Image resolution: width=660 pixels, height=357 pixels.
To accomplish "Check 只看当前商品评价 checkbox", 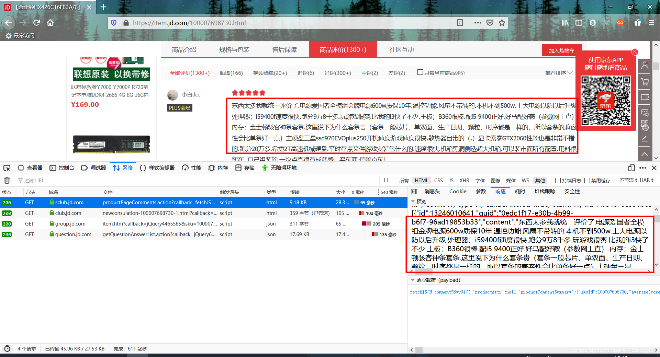I will click(420, 72).
